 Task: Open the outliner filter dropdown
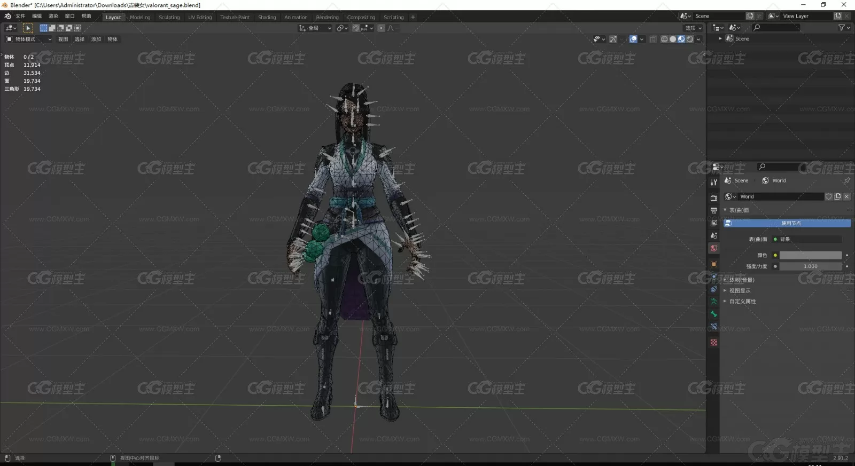click(844, 27)
